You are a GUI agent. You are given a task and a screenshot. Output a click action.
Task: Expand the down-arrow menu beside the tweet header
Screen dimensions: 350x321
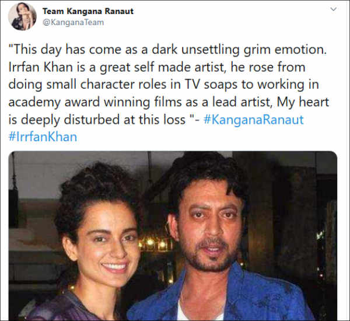click(333, 9)
